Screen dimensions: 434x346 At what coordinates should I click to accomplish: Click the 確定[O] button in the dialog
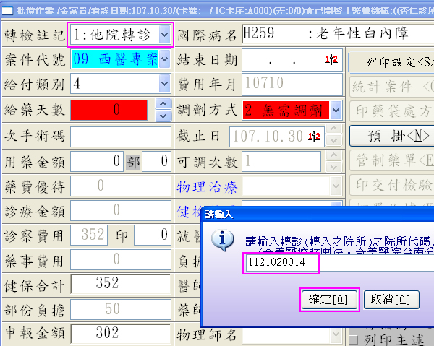pos(328,298)
